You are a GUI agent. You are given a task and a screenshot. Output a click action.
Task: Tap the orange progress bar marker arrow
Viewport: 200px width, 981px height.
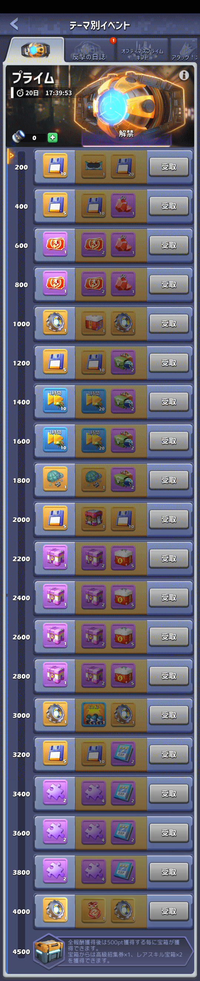[x=11, y=156]
